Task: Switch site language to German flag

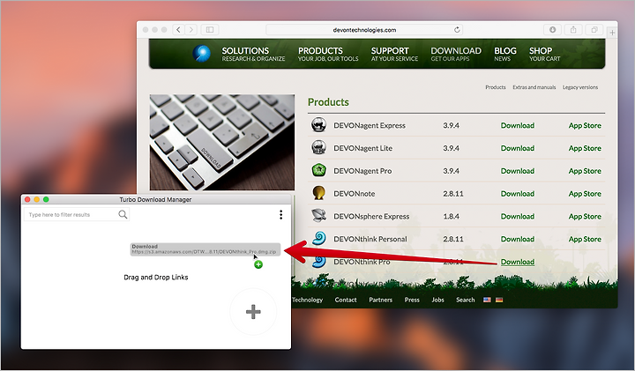Action: tap(499, 300)
